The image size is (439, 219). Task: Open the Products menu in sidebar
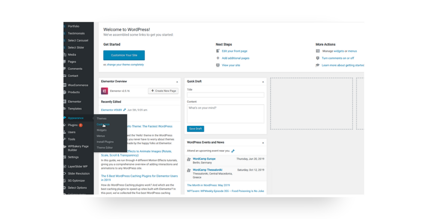point(74,92)
